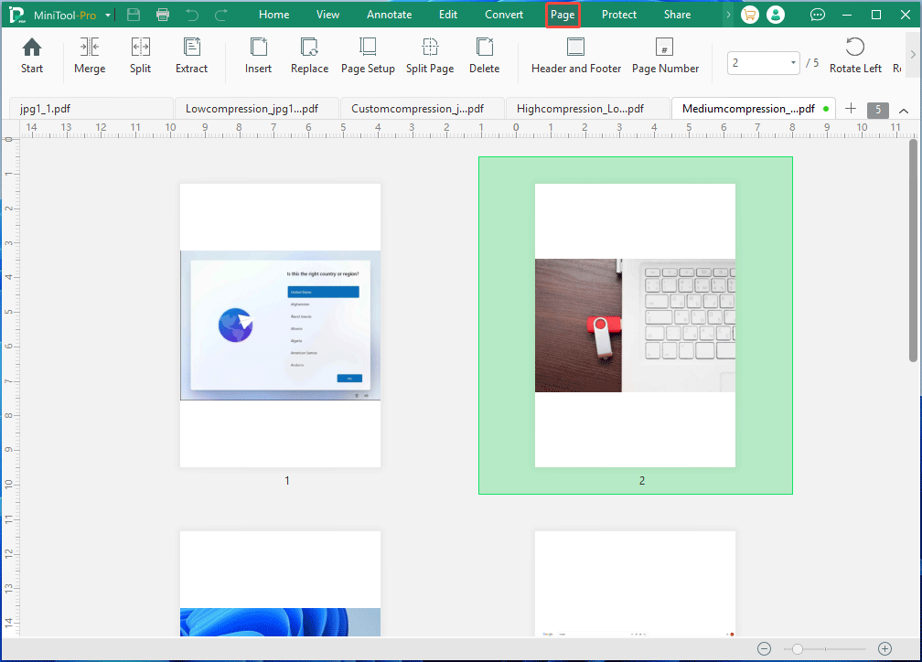Screen dimensions: 922x662
Task: Open Header and Footer settings
Action: (575, 55)
